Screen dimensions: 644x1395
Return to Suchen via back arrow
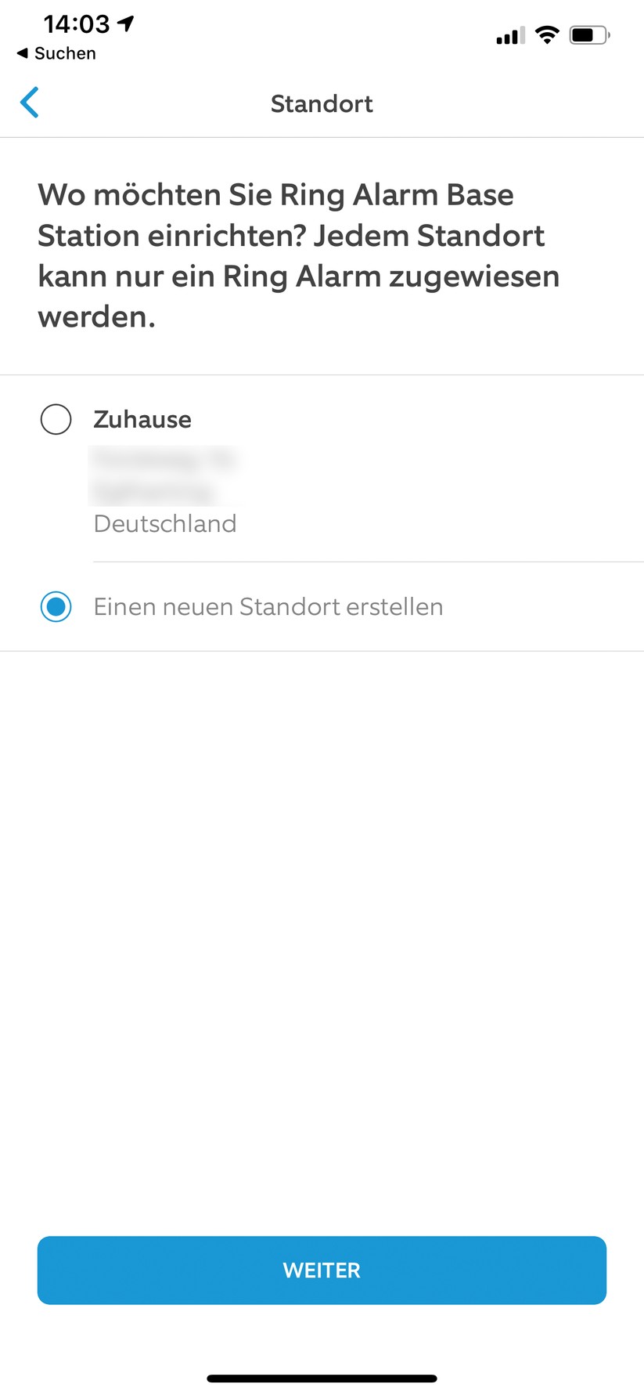click(x=22, y=53)
